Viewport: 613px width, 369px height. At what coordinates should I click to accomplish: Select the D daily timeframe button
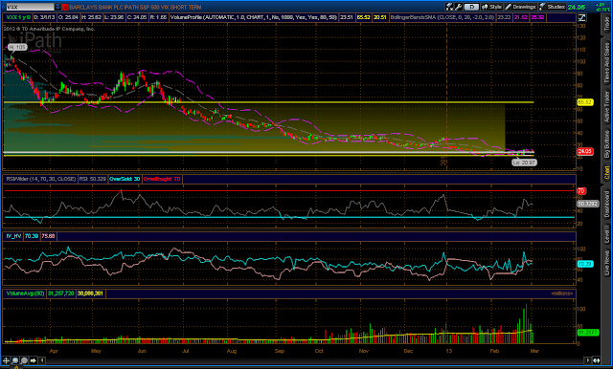click(x=472, y=7)
